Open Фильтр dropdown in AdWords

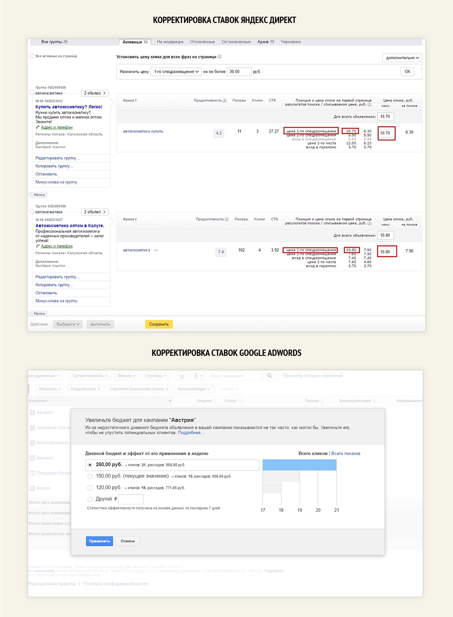[126, 376]
